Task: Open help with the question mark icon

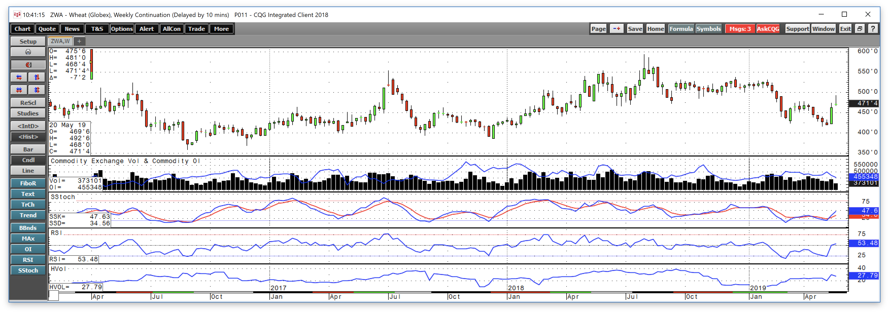Action: [x=873, y=29]
